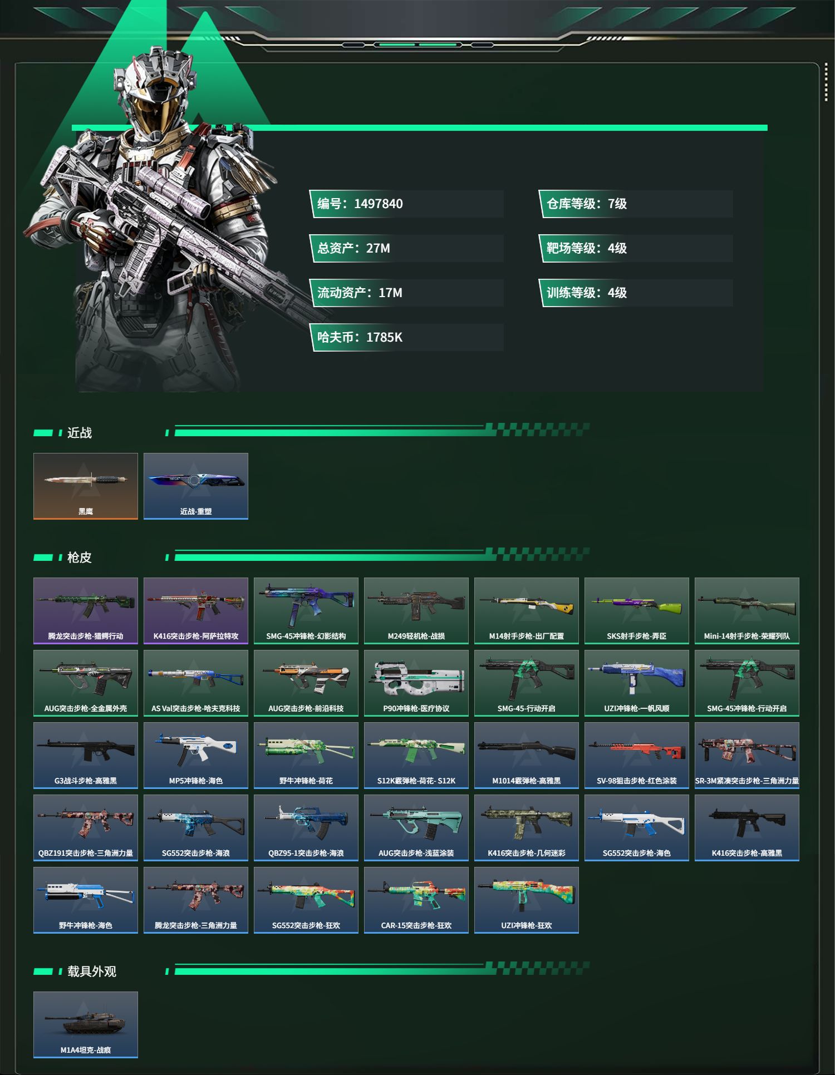Open the CAR-15突击步枪-狂欢 skin card
The height and width of the screenshot is (1075, 835).
(416, 900)
